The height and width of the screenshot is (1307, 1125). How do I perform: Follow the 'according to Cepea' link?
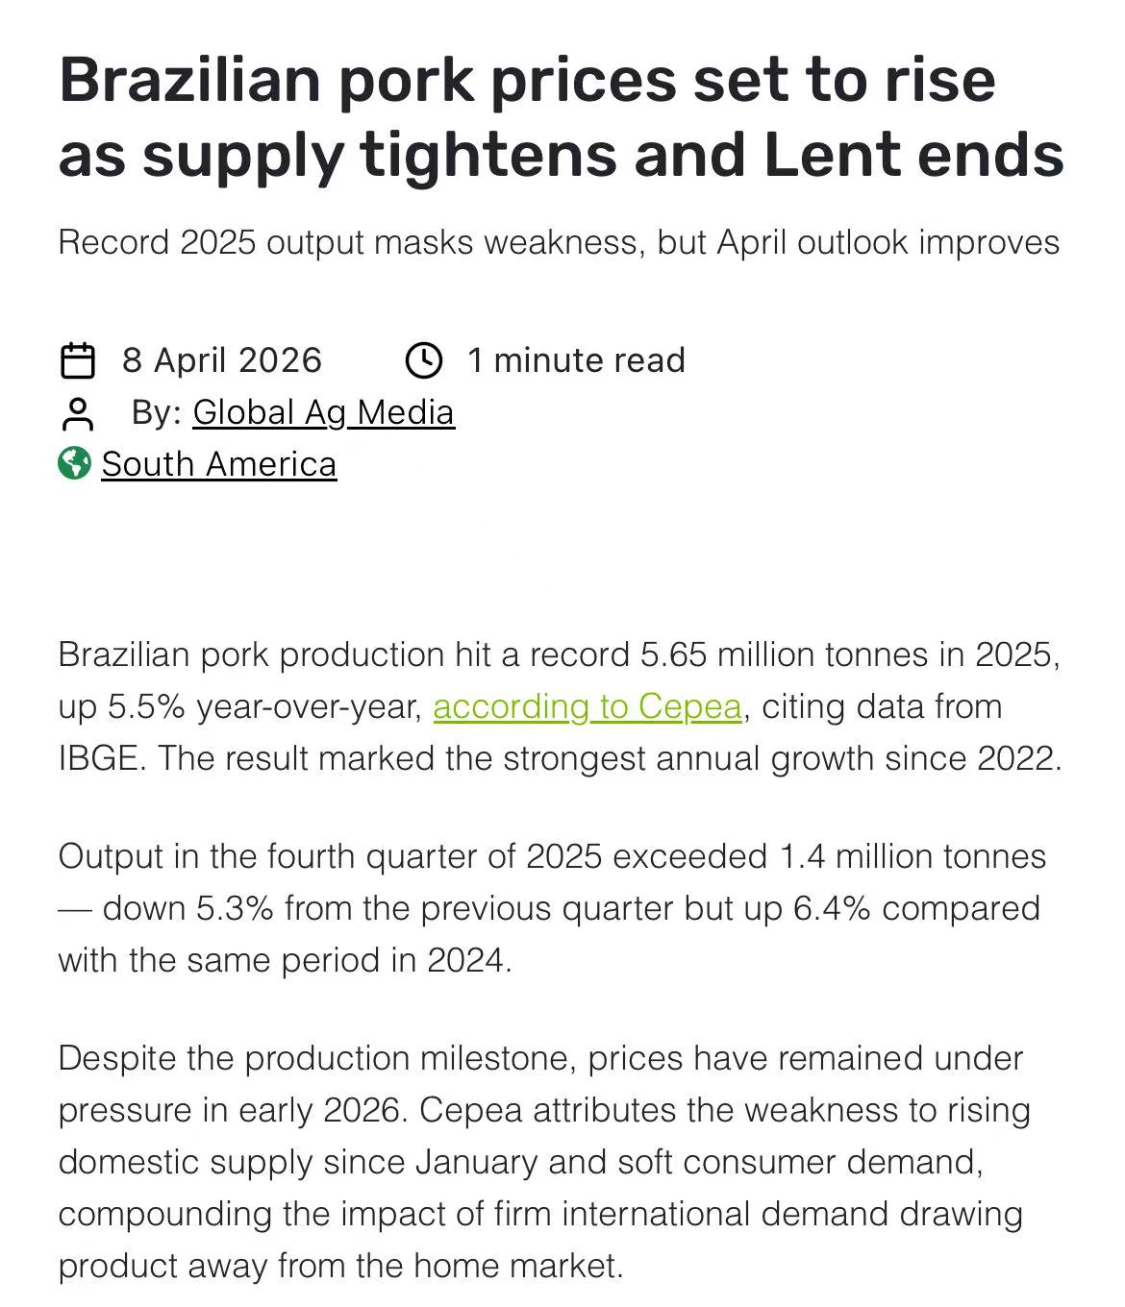tap(587, 706)
